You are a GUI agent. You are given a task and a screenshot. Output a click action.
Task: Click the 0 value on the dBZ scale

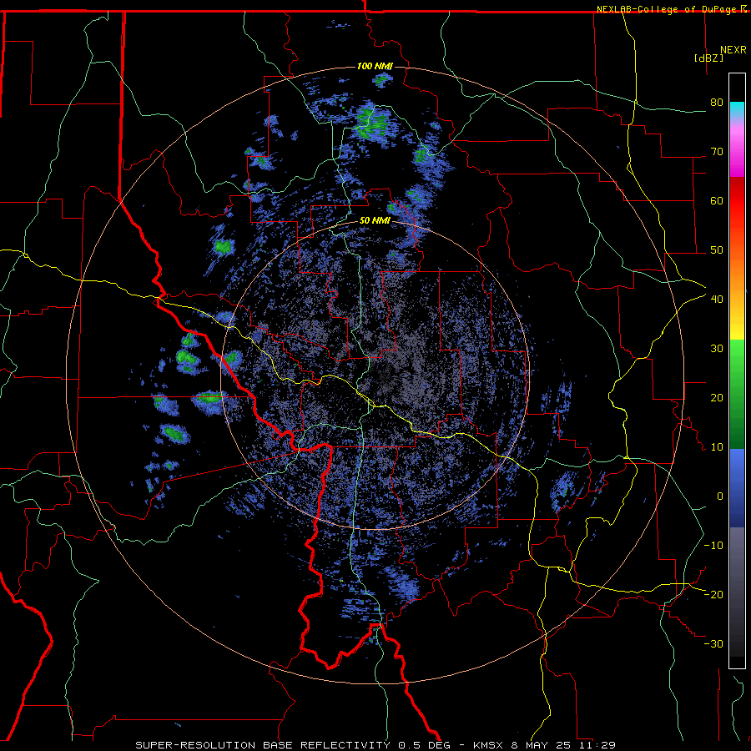(x=720, y=496)
